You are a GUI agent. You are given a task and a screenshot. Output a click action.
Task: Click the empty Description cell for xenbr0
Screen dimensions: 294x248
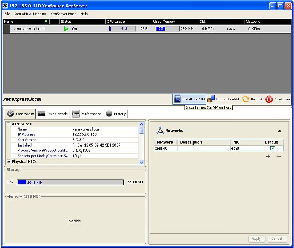(204, 148)
